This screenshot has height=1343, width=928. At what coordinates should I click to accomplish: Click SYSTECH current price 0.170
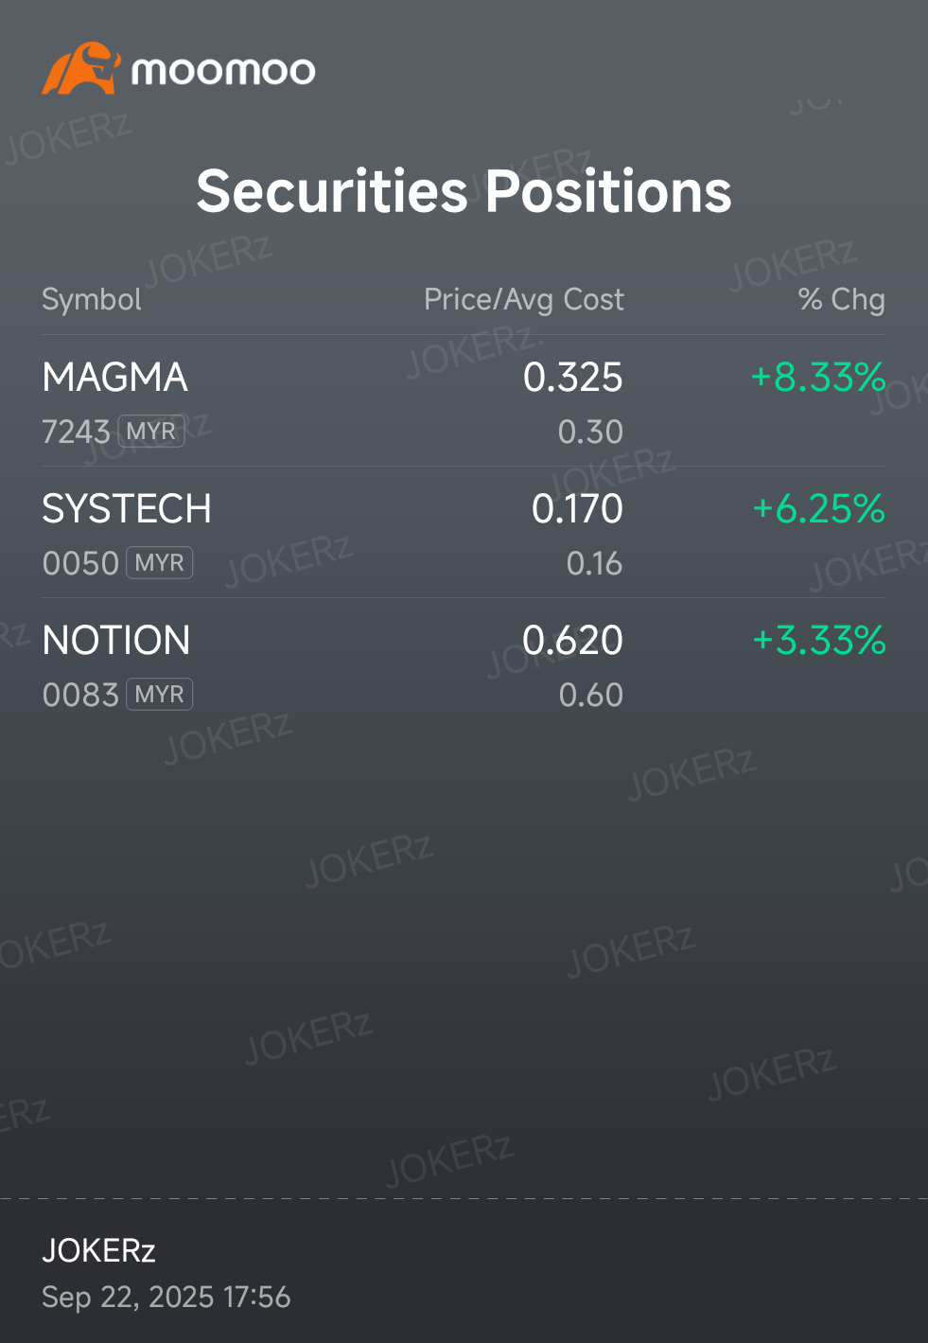(578, 509)
